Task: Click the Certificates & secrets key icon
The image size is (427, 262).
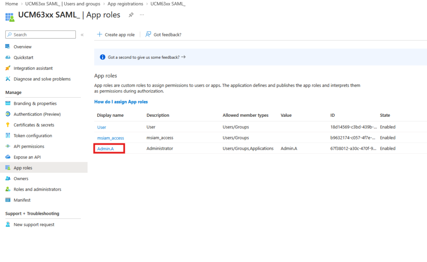Action: (x=8, y=125)
